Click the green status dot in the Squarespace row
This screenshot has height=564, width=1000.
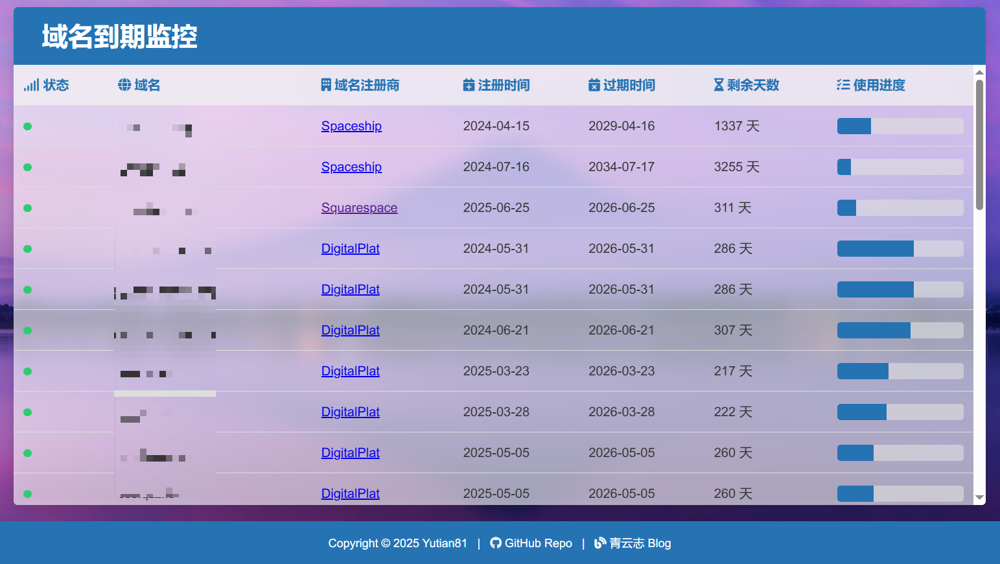tap(27, 208)
